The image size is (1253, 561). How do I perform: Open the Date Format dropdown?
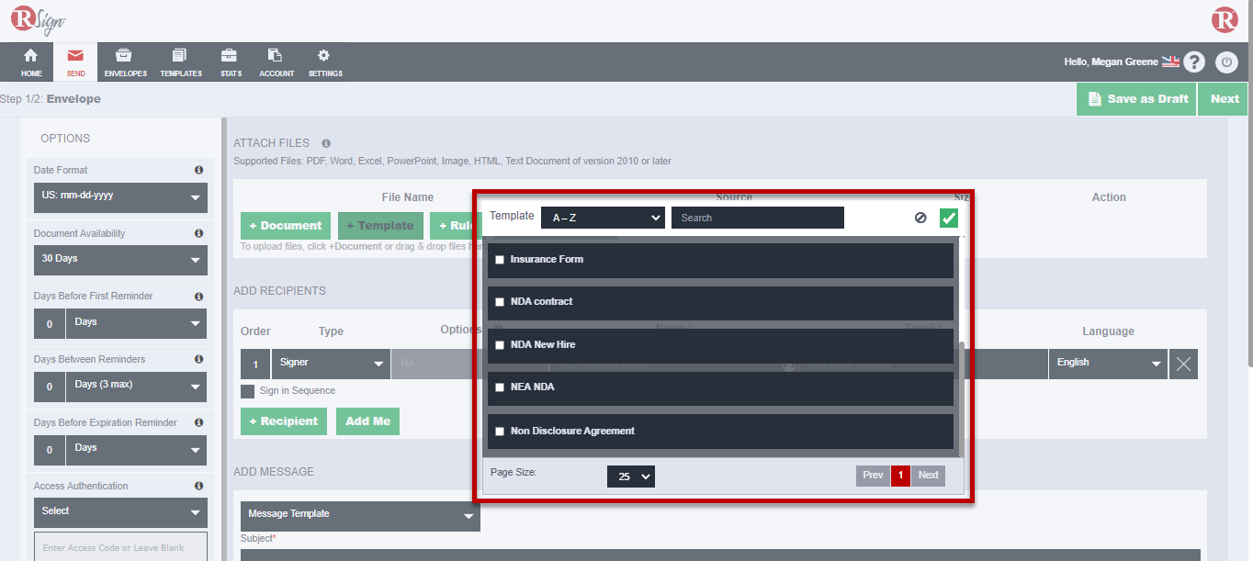(120, 197)
